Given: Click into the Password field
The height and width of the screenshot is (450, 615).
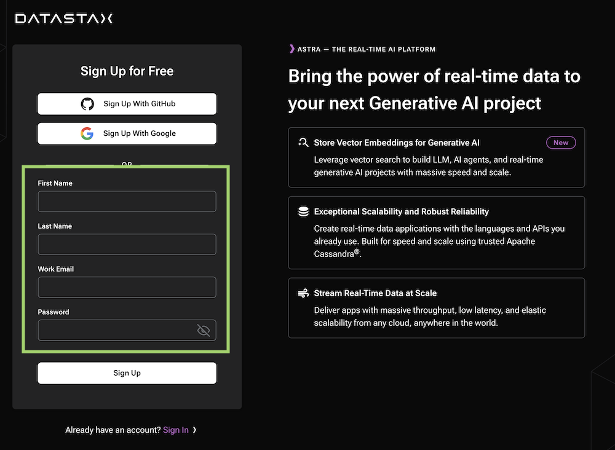Looking at the screenshot, I should click(127, 331).
